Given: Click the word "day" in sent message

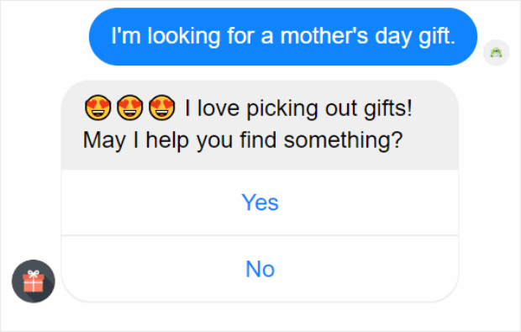Looking at the screenshot, I should coord(393,36).
